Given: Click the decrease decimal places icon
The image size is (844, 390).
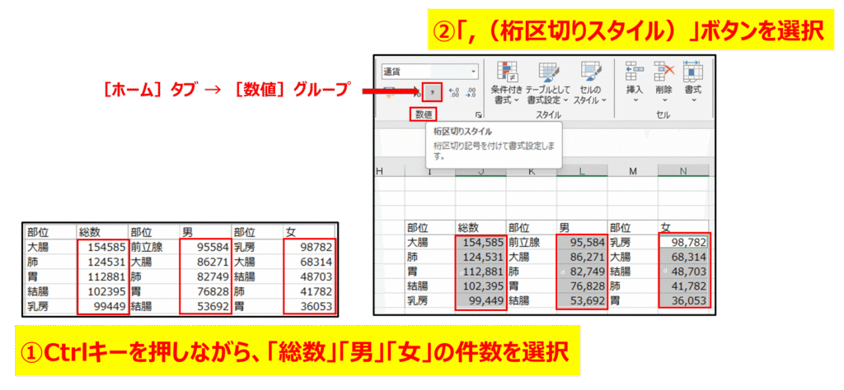Looking at the screenshot, I should tap(471, 91).
